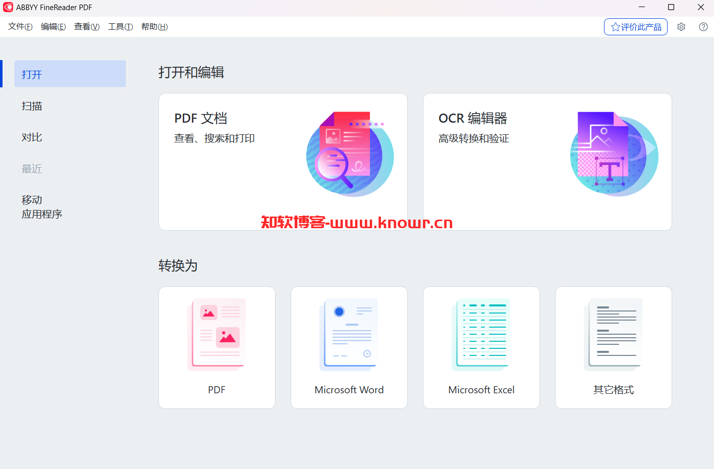Screen dimensions: 714x469
Task: Click the help question mark icon
Action: pos(703,27)
